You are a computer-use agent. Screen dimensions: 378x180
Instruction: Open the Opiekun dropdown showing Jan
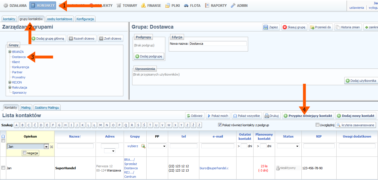click(46, 147)
